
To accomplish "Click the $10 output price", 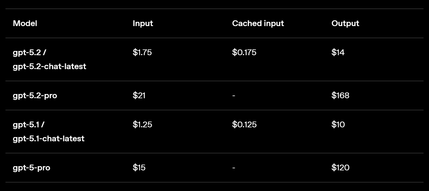I will pyautogui.click(x=338, y=125).
